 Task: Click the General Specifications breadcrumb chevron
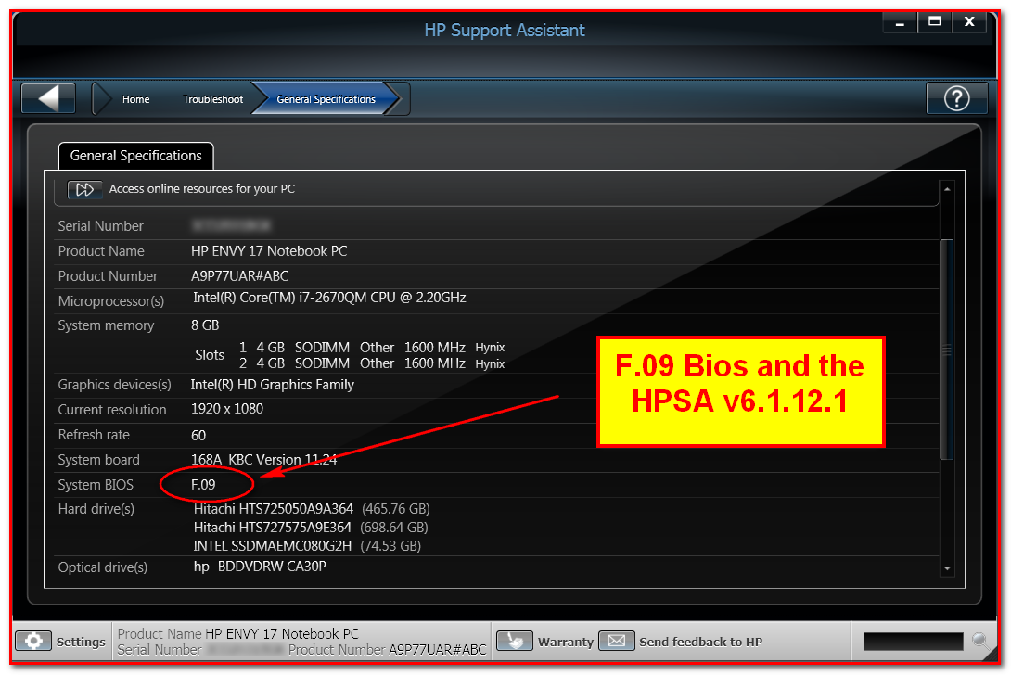[x=396, y=97]
